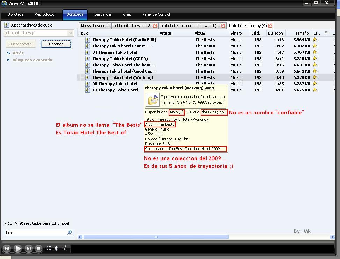This screenshot has height=259, width=340.
Task: Select Therapy Tokio Hotel (GOOD) title
Action: click(x=120, y=59)
